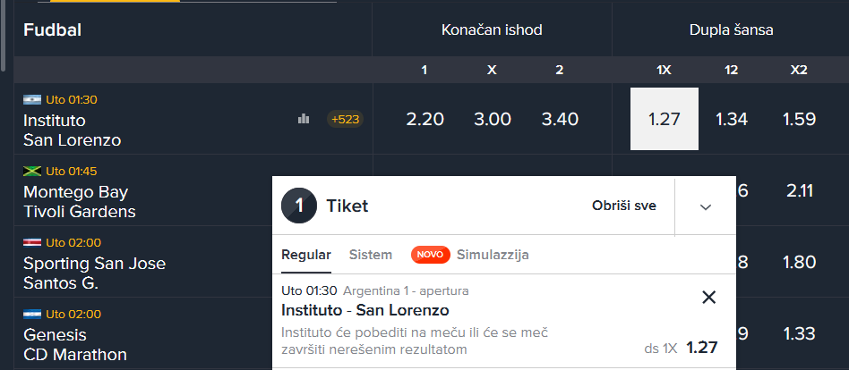Expand +523 additional markets for Instituto
The image size is (849, 370).
tap(345, 119)
